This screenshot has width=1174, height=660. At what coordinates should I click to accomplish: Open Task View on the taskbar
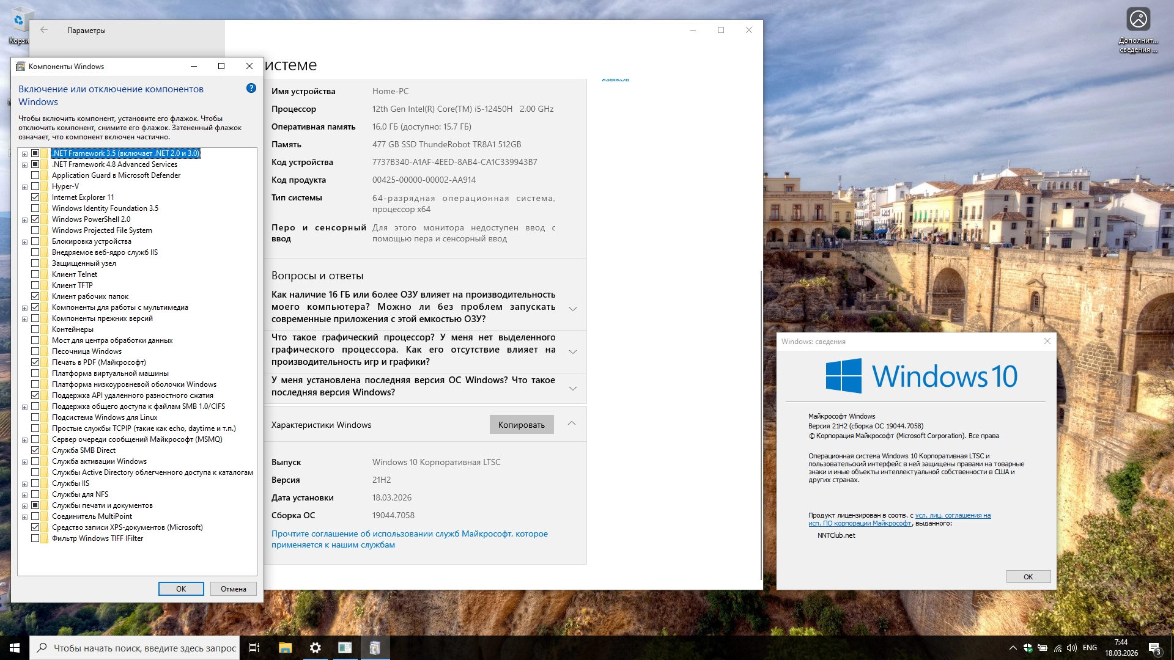pos(254,648)
